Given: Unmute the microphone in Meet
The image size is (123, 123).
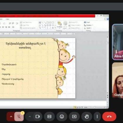Looking at the screenshot, I should point(19,117).
